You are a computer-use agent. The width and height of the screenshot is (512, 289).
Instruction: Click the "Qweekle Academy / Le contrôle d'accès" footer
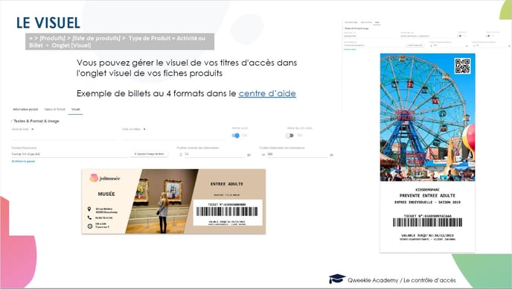click(402, 280)
